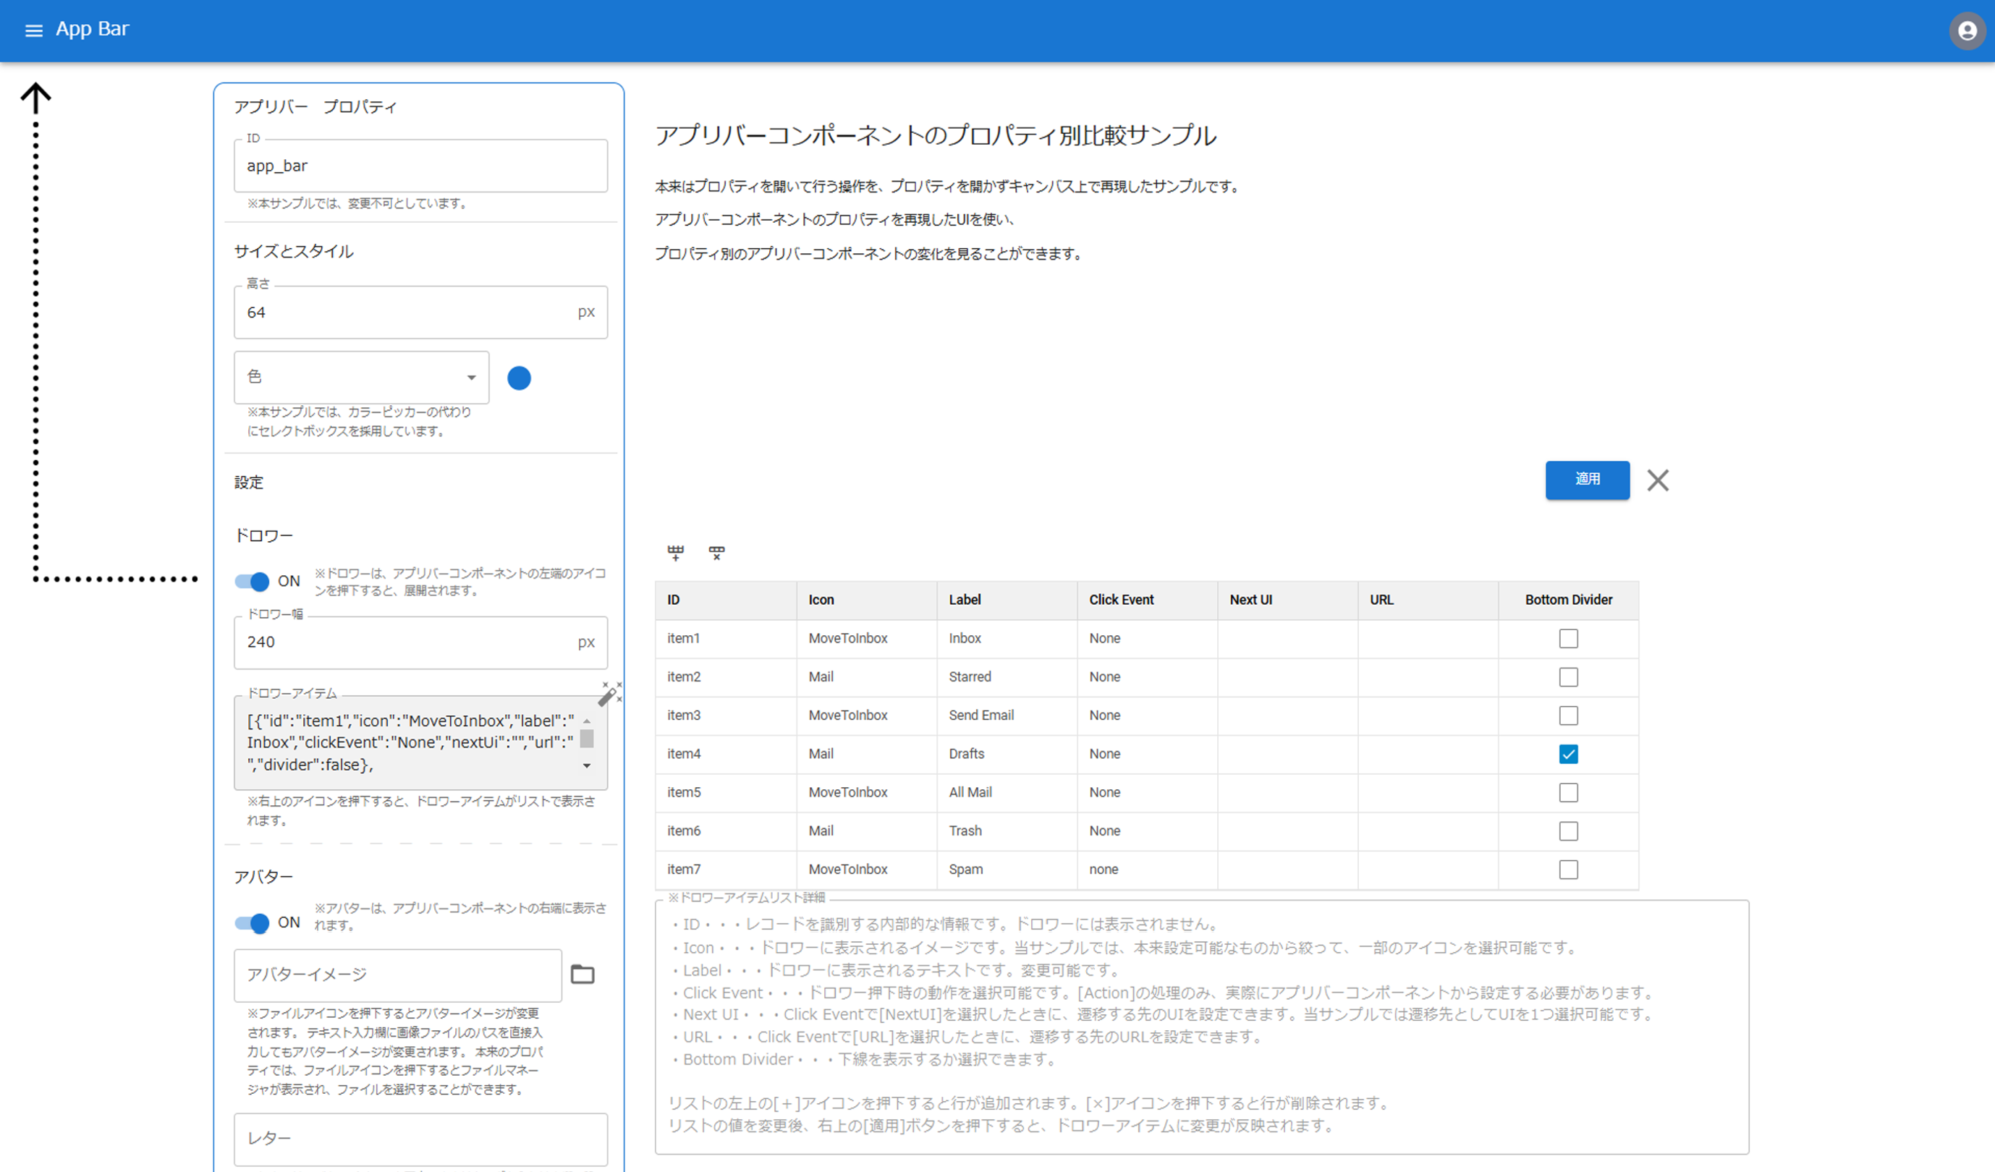Check Bottom Divider for item3

pos(1568,715)
